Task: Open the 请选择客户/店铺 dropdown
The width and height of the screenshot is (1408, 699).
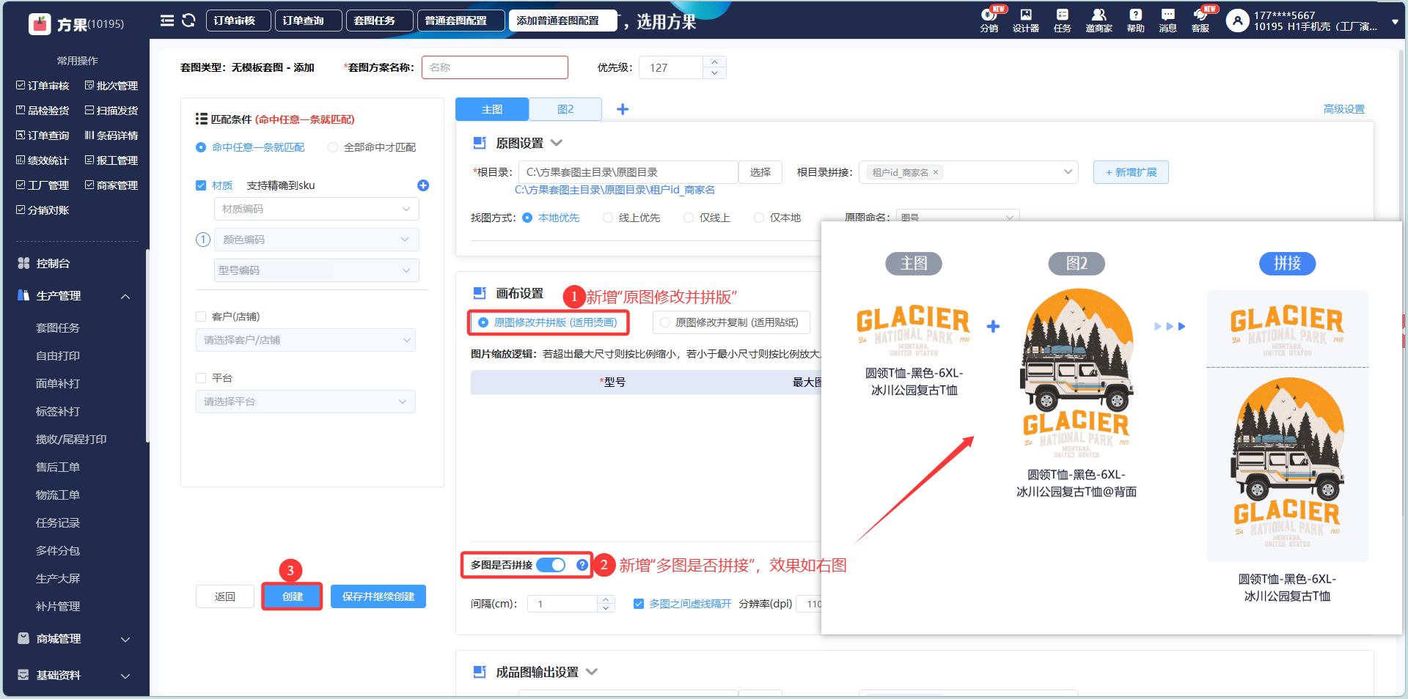Action: (x=306, y=340)
